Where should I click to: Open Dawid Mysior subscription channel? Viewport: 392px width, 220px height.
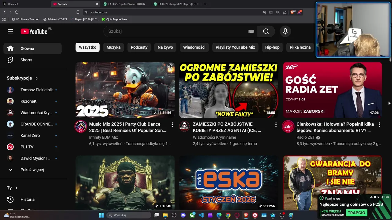point(32,158)
